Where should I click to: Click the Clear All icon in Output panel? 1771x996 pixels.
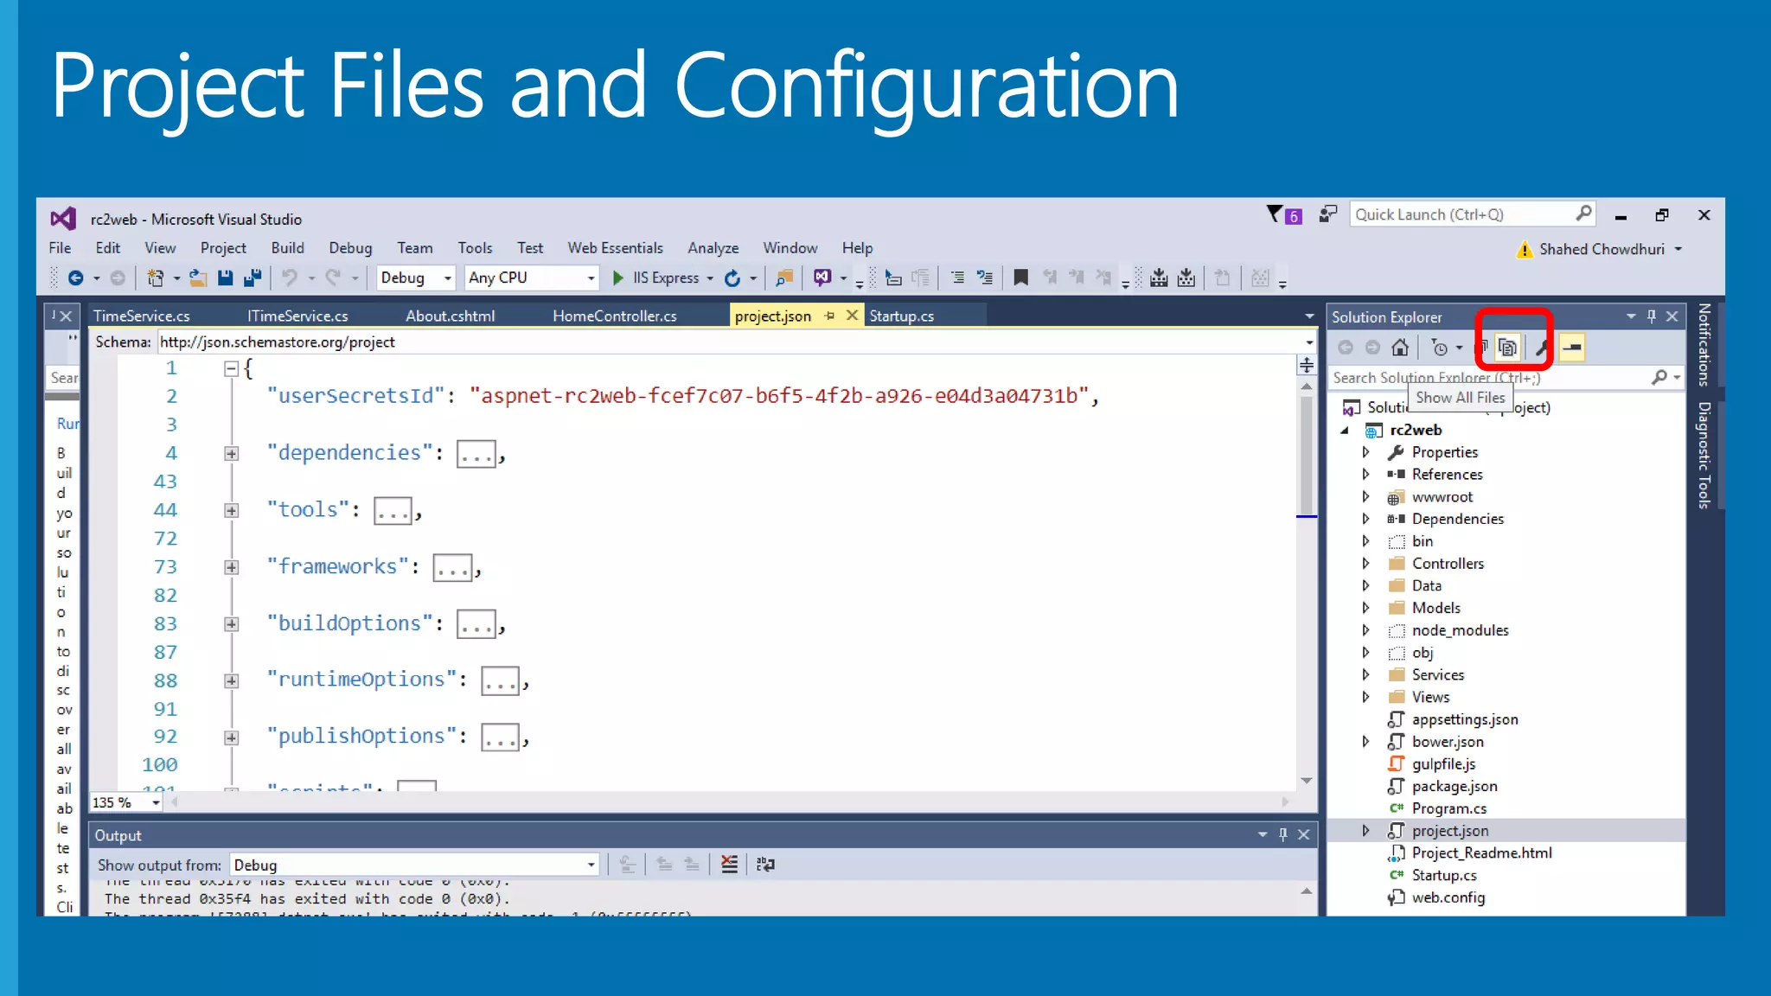(730, 864)
